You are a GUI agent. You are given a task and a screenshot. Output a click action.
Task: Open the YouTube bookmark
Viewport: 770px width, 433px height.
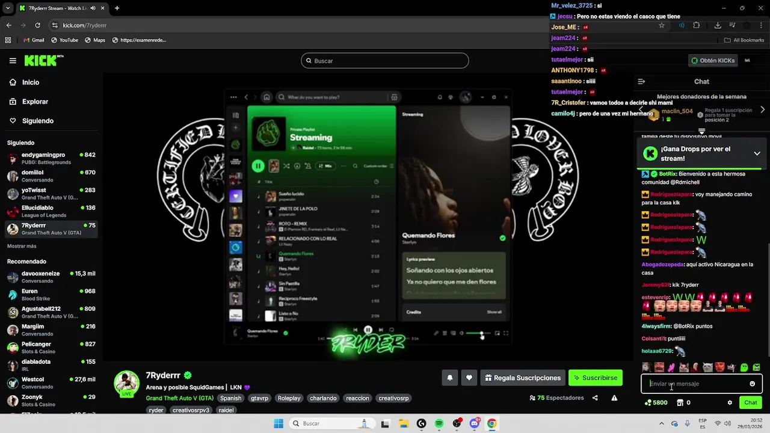64,40
